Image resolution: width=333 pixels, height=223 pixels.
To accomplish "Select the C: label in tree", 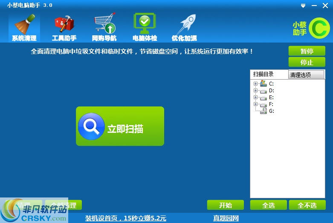I will [272, 84].
